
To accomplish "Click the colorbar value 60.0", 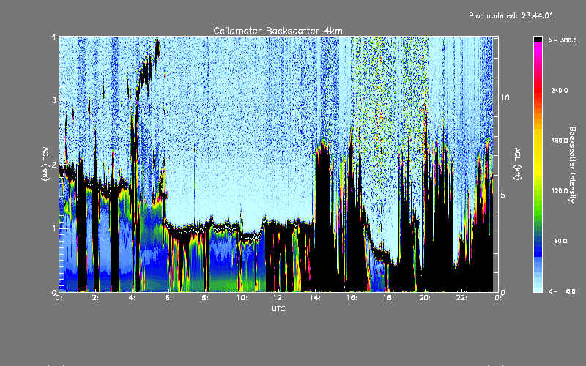I will point(560,241).
